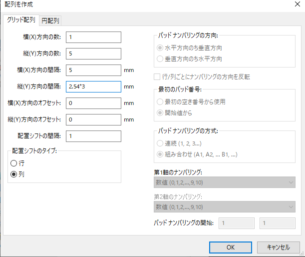Viewport: 305px width, 257px height.
Task: Focus the 横(X)方向の間隔 field
Action: pos(93,70)
